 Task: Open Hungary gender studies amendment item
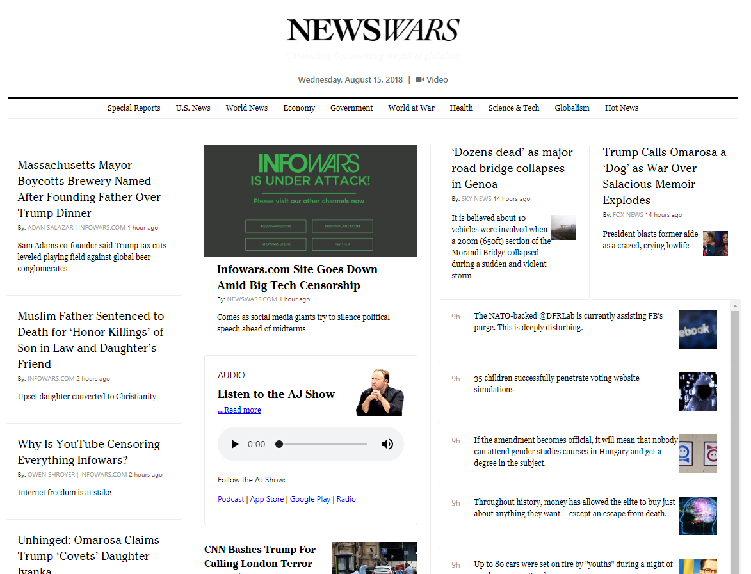click(x=576, y=451)
